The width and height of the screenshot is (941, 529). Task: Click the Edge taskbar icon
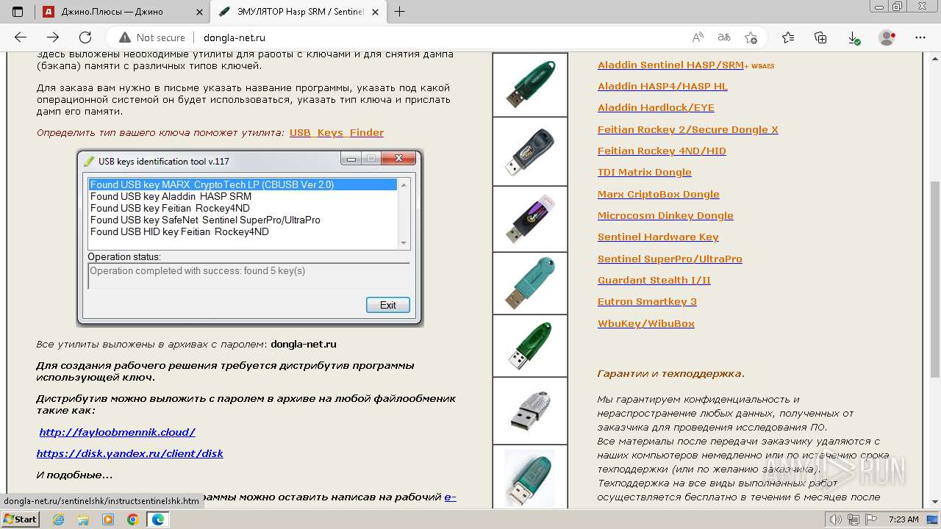[157, 519]
